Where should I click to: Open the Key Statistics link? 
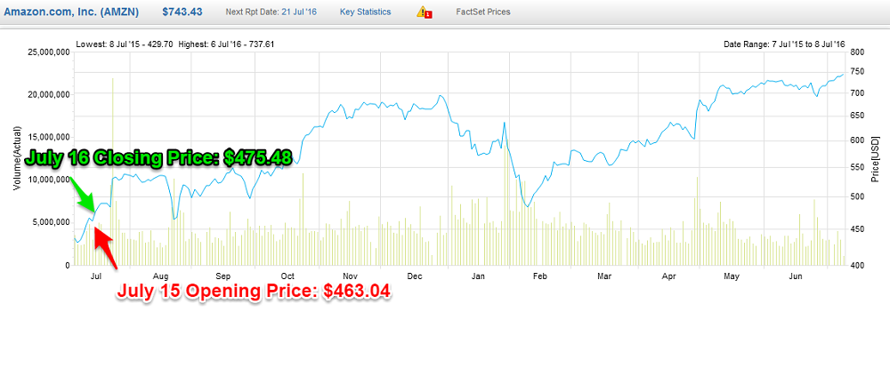click(x=365, y=12)
